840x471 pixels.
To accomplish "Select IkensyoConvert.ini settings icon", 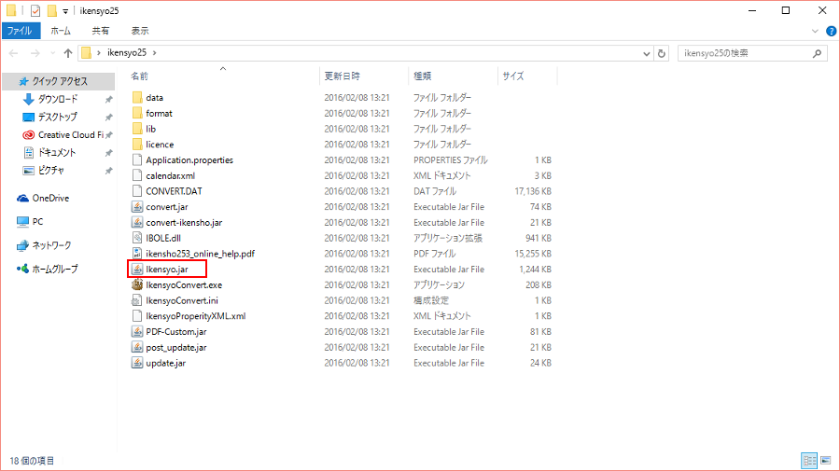I will pos(137,300).
